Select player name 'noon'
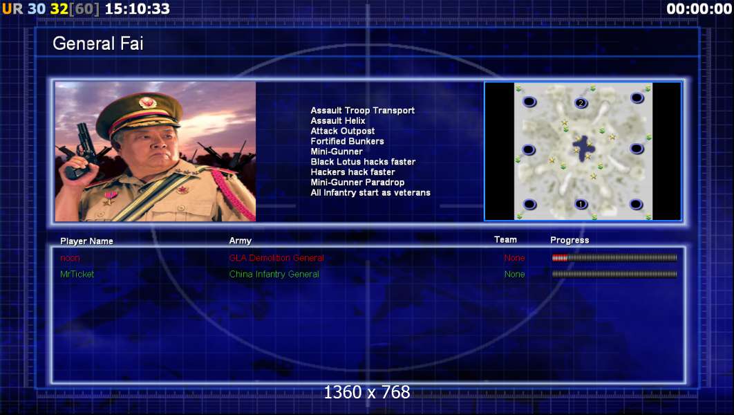Screen dimensions: 734x415 tap(70, 258)
